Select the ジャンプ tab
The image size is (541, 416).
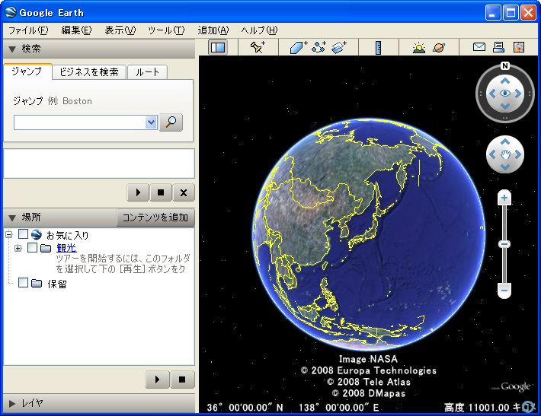tap(27, 71)
